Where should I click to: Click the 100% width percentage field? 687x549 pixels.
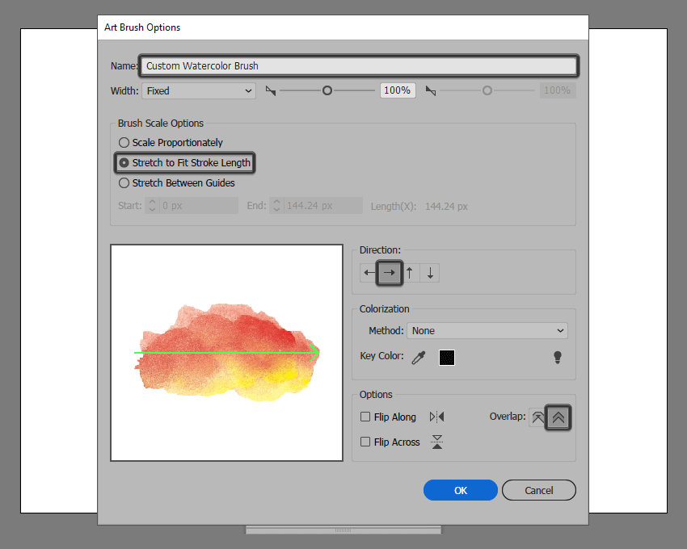[x=398, y=90]
